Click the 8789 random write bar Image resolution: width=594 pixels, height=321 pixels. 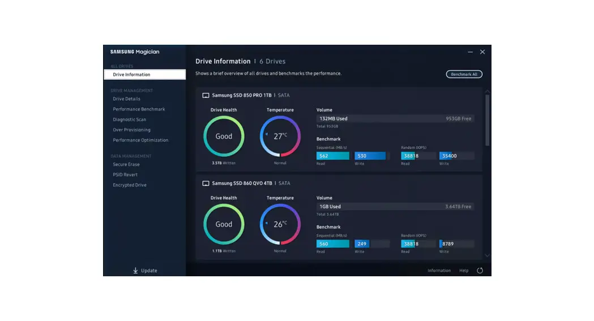point(456,243)
